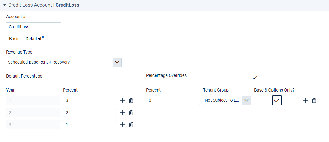Switch to the Basic tab
The image size is (329, 142).
14,39
